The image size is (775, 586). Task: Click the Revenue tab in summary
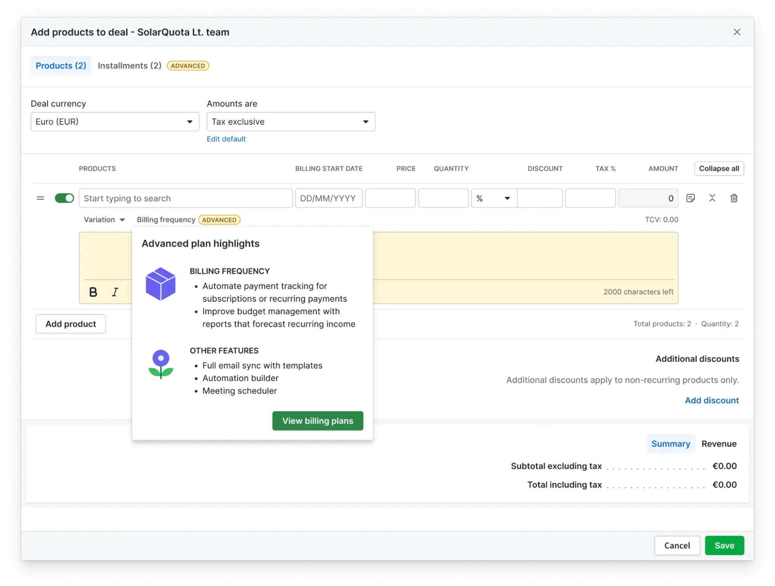click(719, 443)
